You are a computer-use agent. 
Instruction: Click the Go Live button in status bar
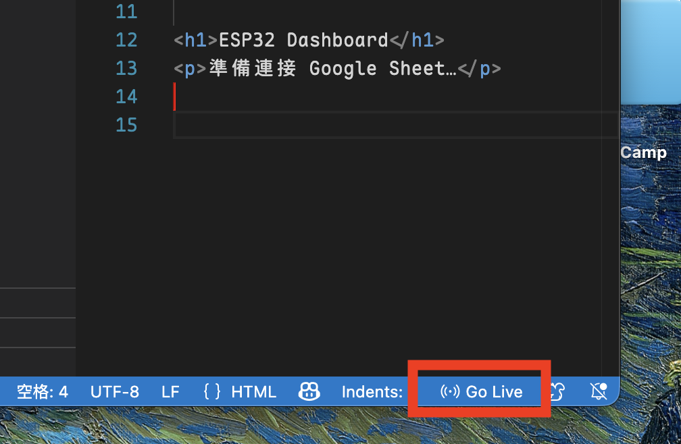[481, 391]
